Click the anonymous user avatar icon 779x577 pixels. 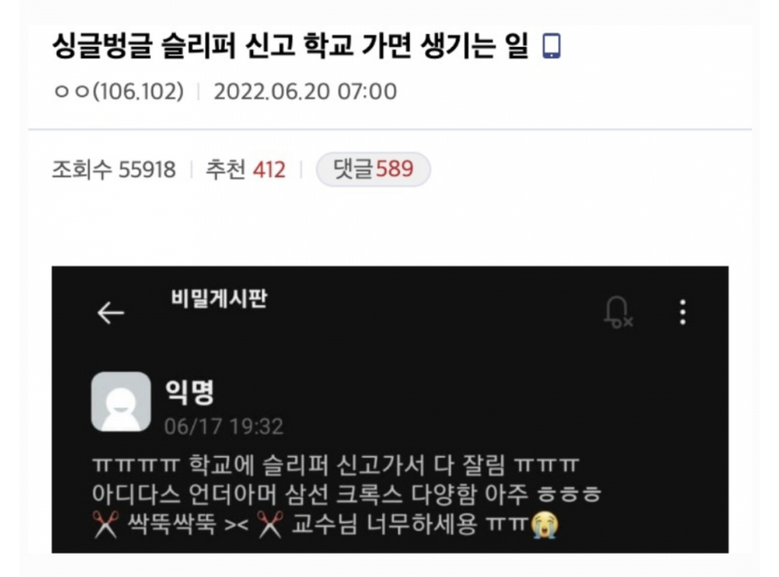tap(121, 401)
